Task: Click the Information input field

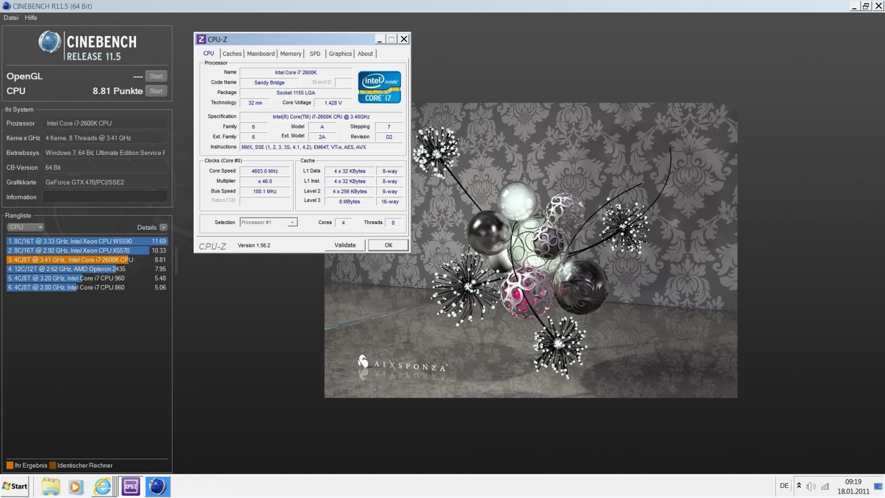Action: tap(105, 197)
